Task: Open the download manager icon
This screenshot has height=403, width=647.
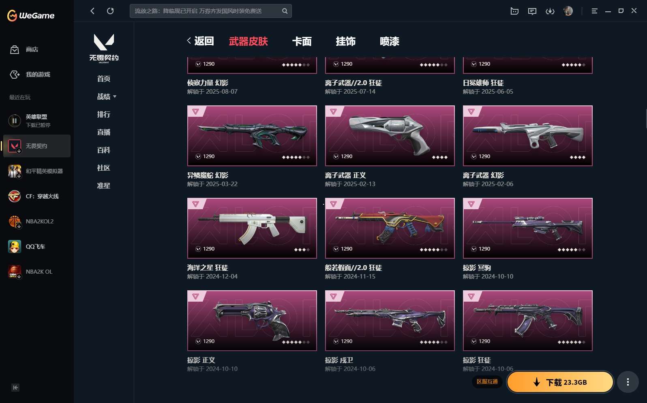Action: coord(550,11)
